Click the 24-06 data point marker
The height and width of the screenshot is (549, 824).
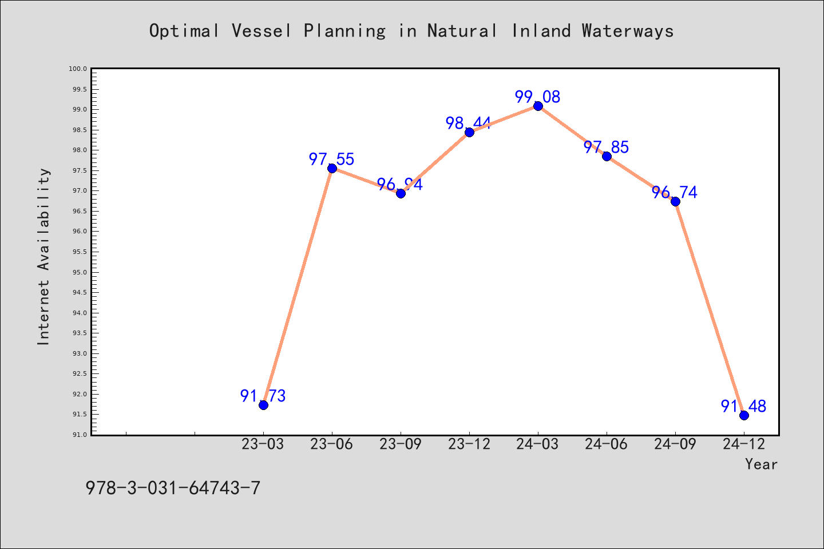[x=607, y=156]
